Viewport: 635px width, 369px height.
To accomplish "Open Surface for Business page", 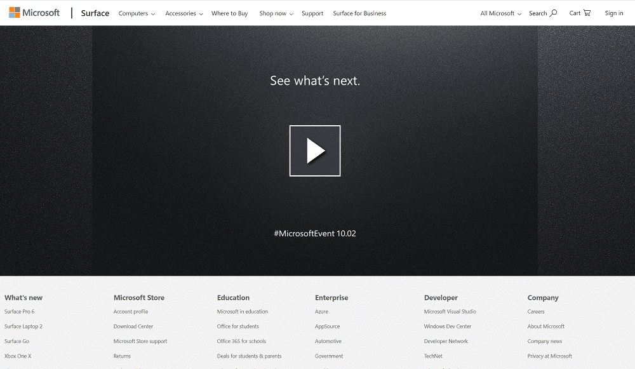I will point(359,13).
